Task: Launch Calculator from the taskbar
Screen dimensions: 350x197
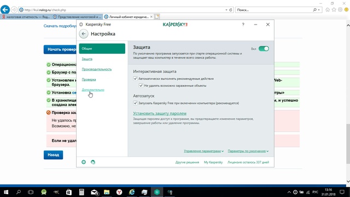Action: (81, 192)
